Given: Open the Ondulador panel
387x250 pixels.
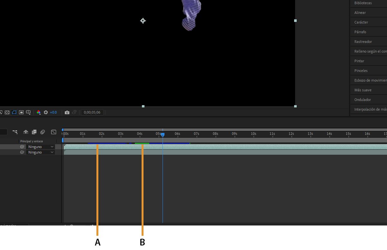Looking at the screenshot, I should coord(362,100).
